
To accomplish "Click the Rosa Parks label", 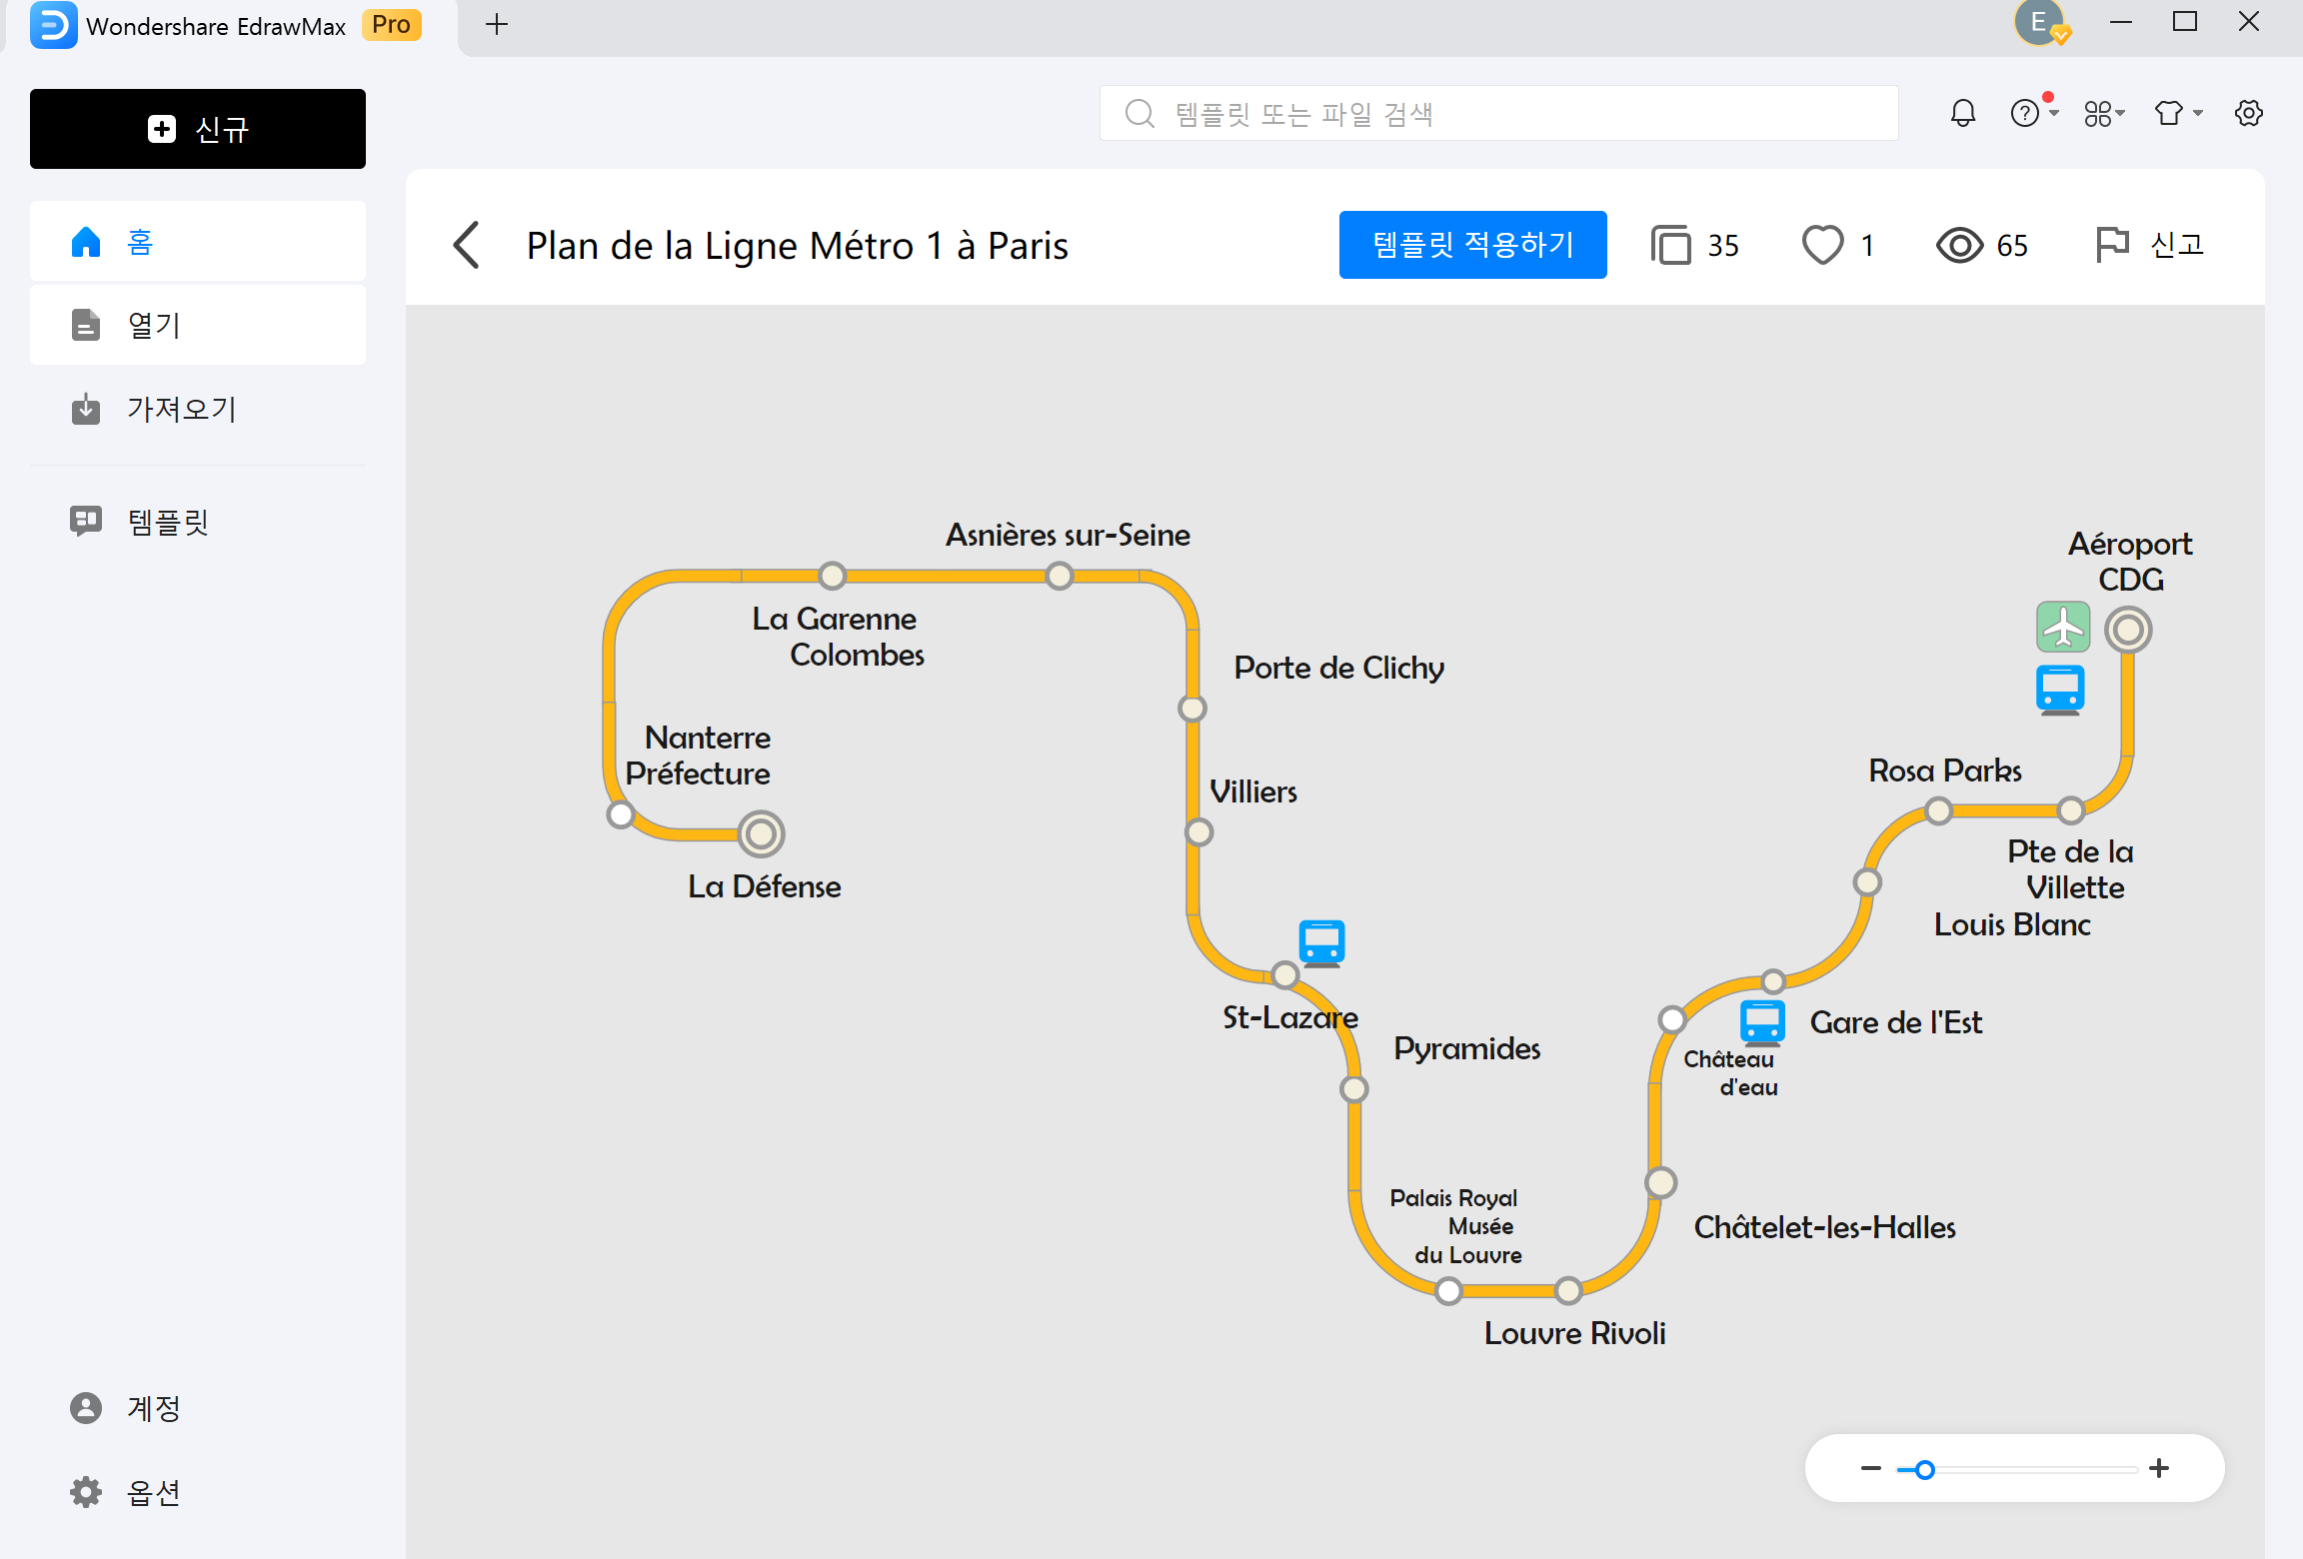I will (1945, 771).
